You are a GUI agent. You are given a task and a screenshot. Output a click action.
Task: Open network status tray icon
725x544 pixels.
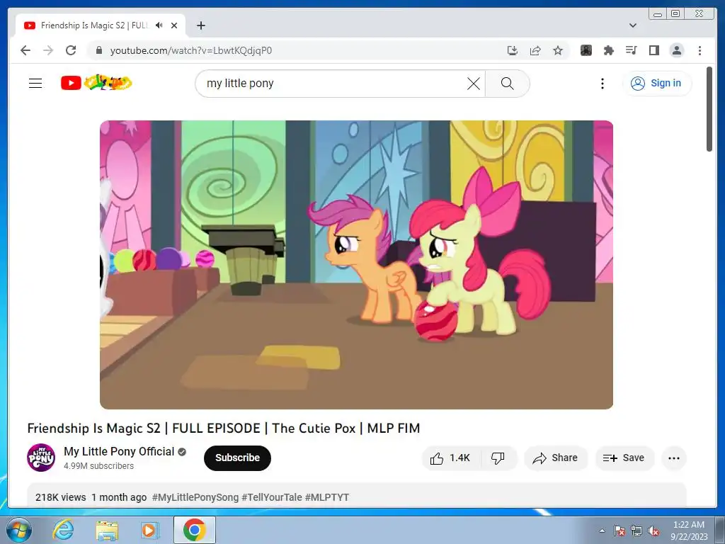pos(636,531)
